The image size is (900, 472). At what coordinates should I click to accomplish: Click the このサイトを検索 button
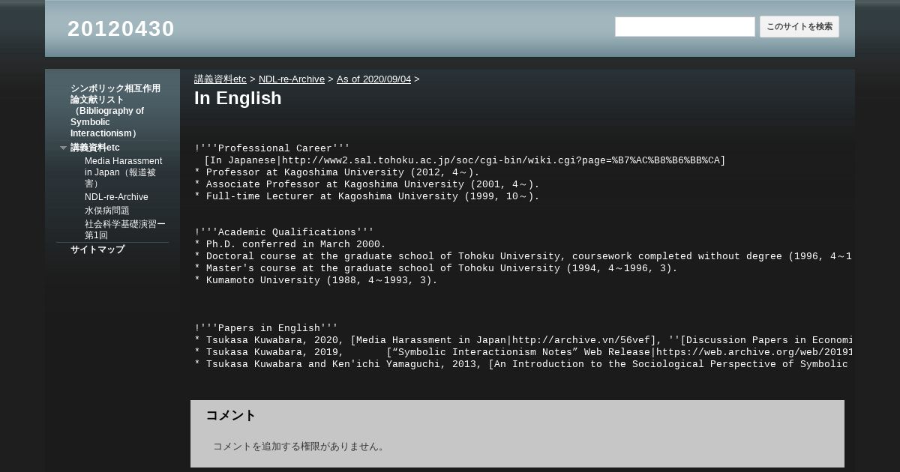pos(799,27)
